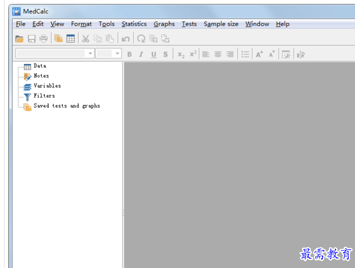Select Notes in the contents tree
The height and width of the screenshot is (268, 355).
click(x=41, y=76)
